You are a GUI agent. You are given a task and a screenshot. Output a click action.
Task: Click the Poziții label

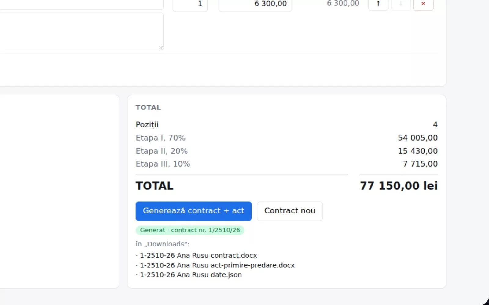click(x=147, y=125)
